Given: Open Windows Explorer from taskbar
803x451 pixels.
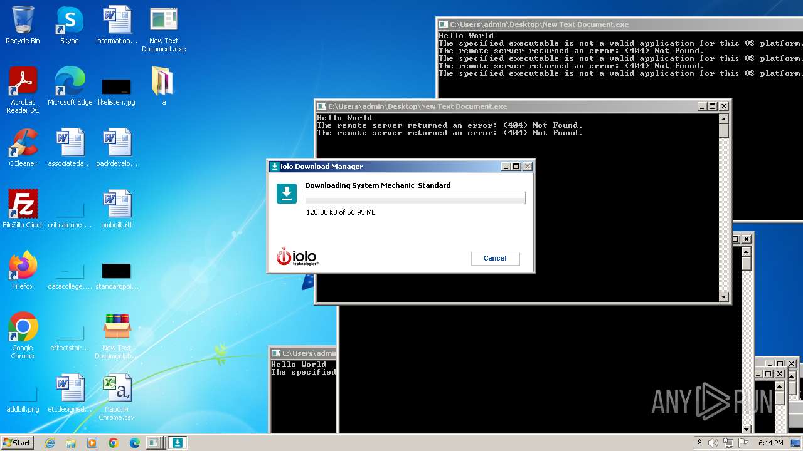Looking at the screenshot, I should pos(71,443).
